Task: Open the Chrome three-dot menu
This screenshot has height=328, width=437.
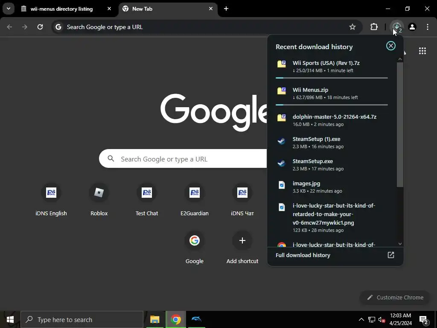Action: click(428, 27)
